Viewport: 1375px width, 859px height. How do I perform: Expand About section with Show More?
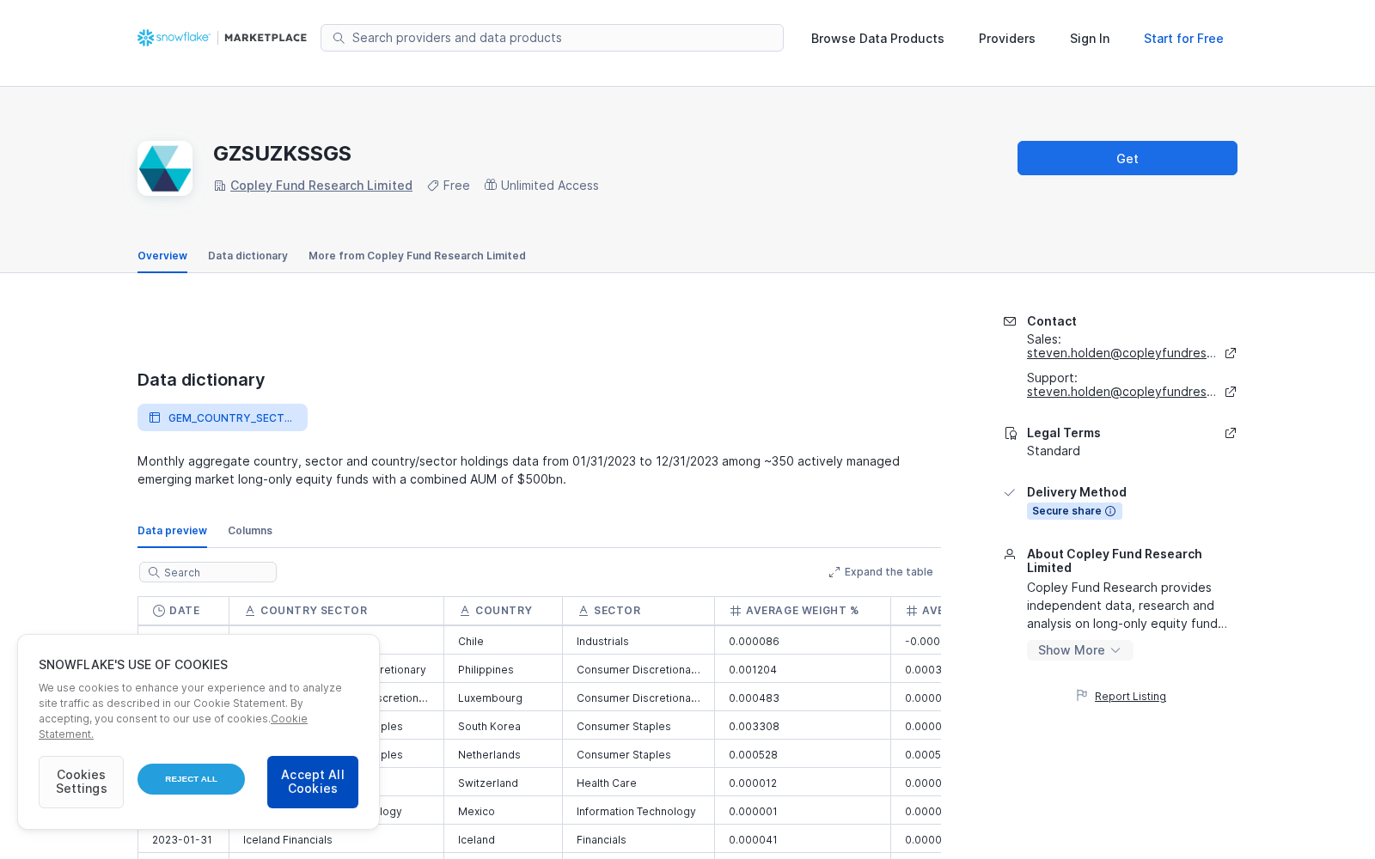(1079, 650)
